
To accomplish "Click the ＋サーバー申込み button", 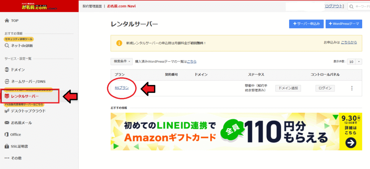I will coord(306,24).
